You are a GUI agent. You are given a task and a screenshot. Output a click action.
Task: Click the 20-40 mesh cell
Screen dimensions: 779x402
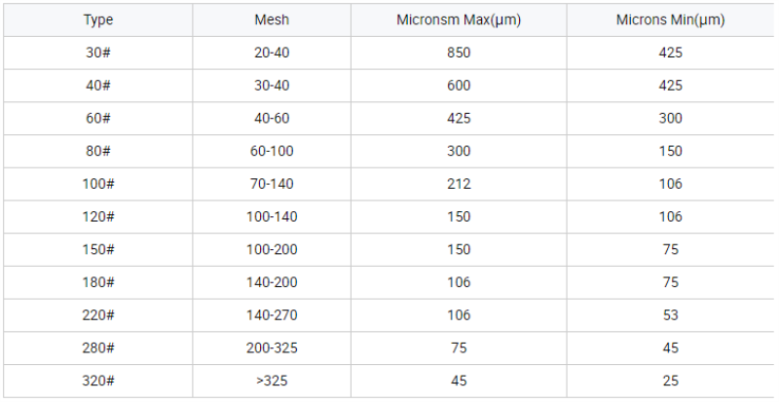[272, 53]
